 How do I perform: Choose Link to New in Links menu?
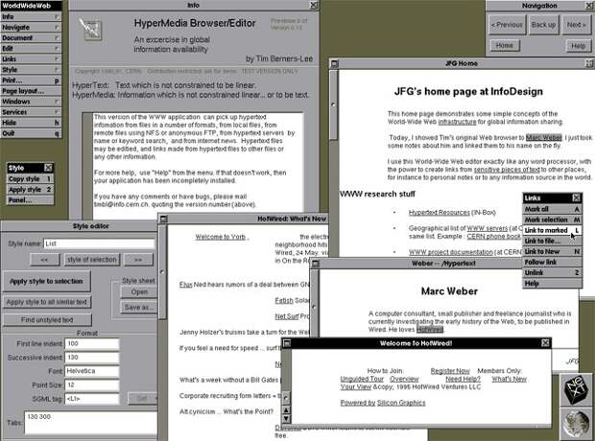tap(552, 251)
